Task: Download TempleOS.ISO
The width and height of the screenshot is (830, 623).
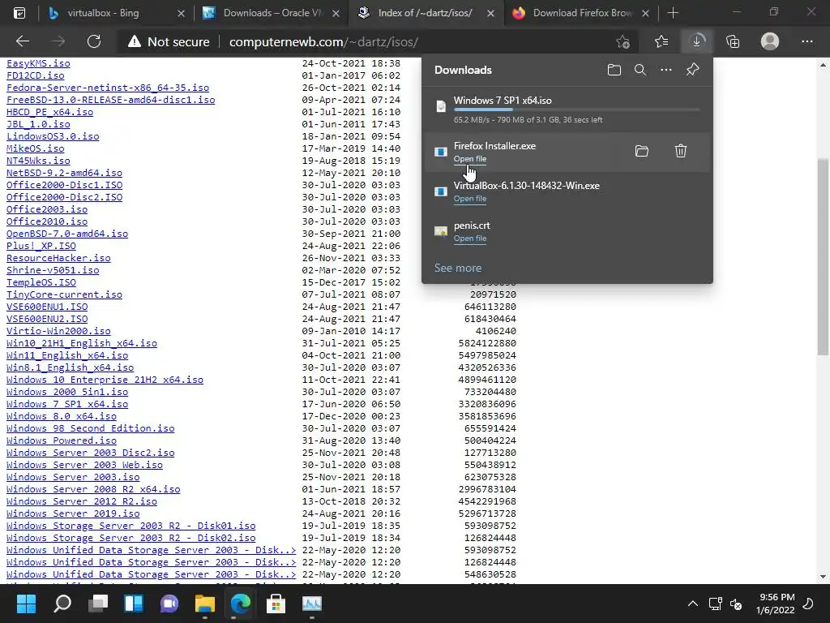Action: (x=41, y=282)
